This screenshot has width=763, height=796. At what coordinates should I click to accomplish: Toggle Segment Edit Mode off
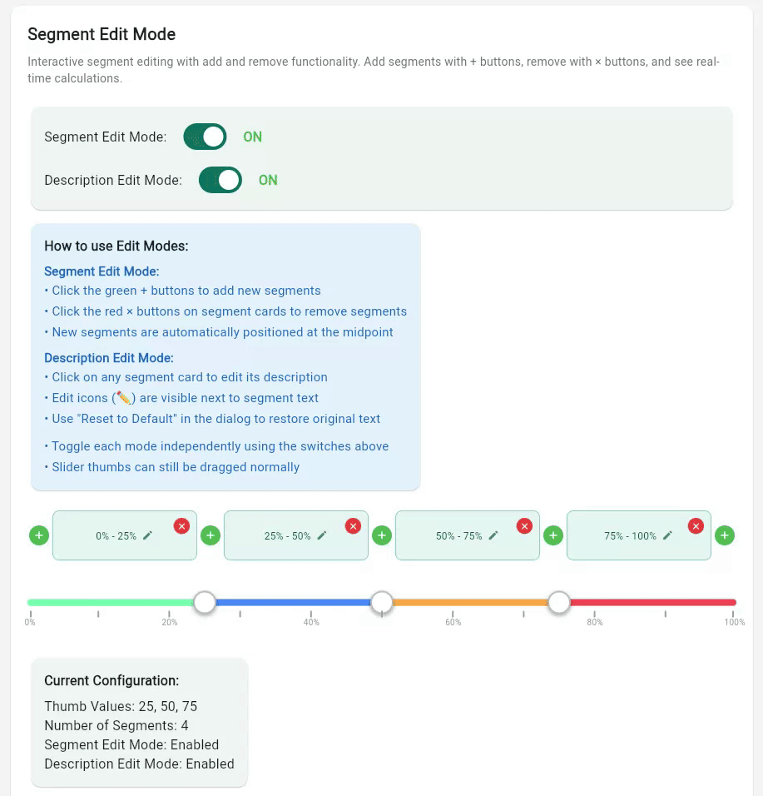(205, 137)
